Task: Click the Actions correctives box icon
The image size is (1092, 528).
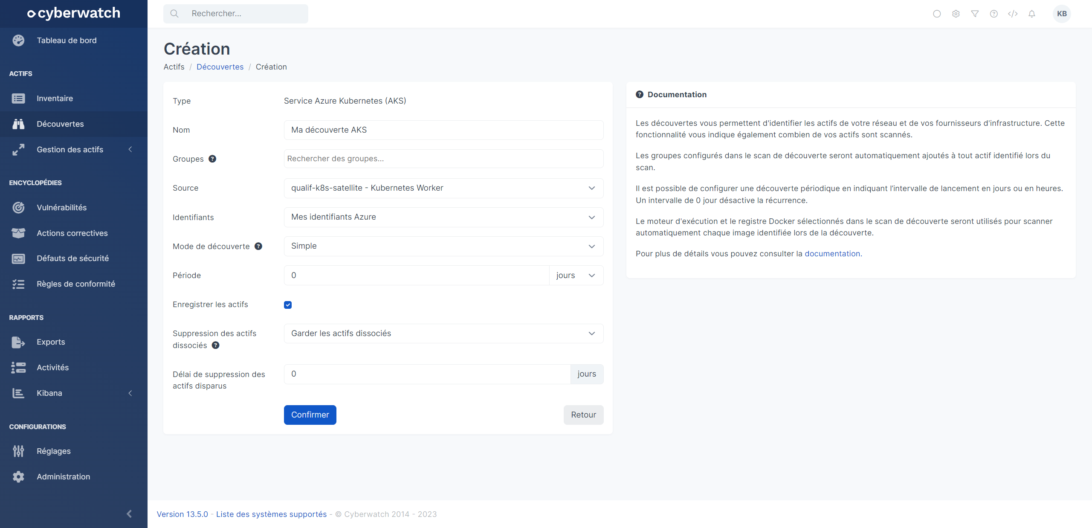Action: [18, 233]
